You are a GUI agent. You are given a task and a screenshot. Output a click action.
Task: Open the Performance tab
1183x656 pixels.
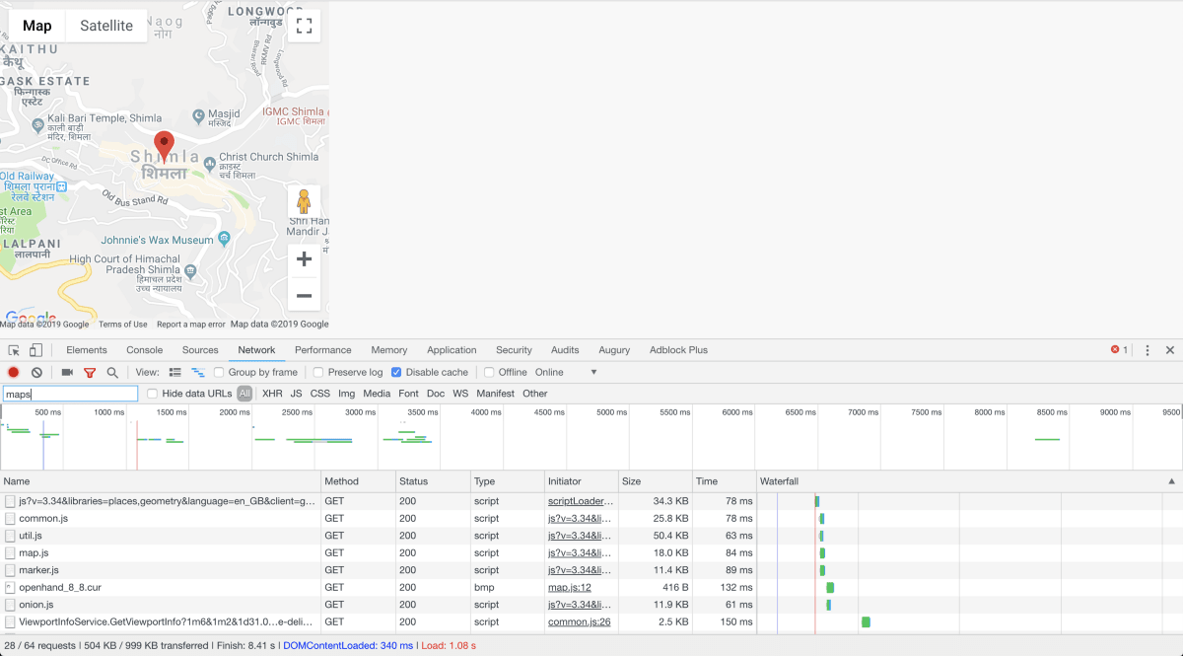[x=322, y=350]
